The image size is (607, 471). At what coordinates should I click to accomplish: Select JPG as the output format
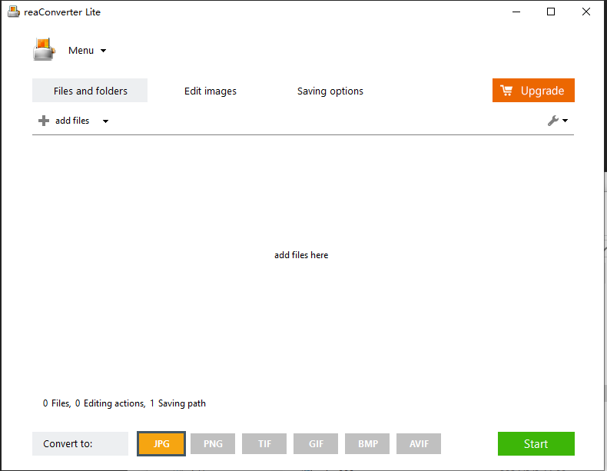pos(161,443)
